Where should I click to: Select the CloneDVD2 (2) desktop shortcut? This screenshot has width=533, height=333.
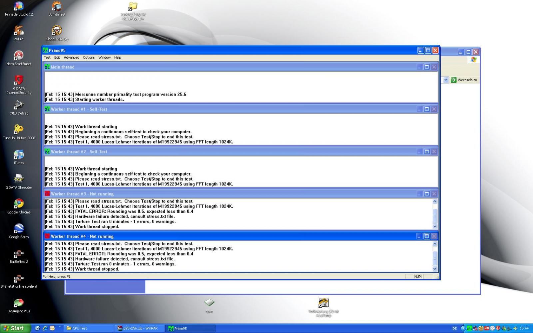(x=57, y=33)
